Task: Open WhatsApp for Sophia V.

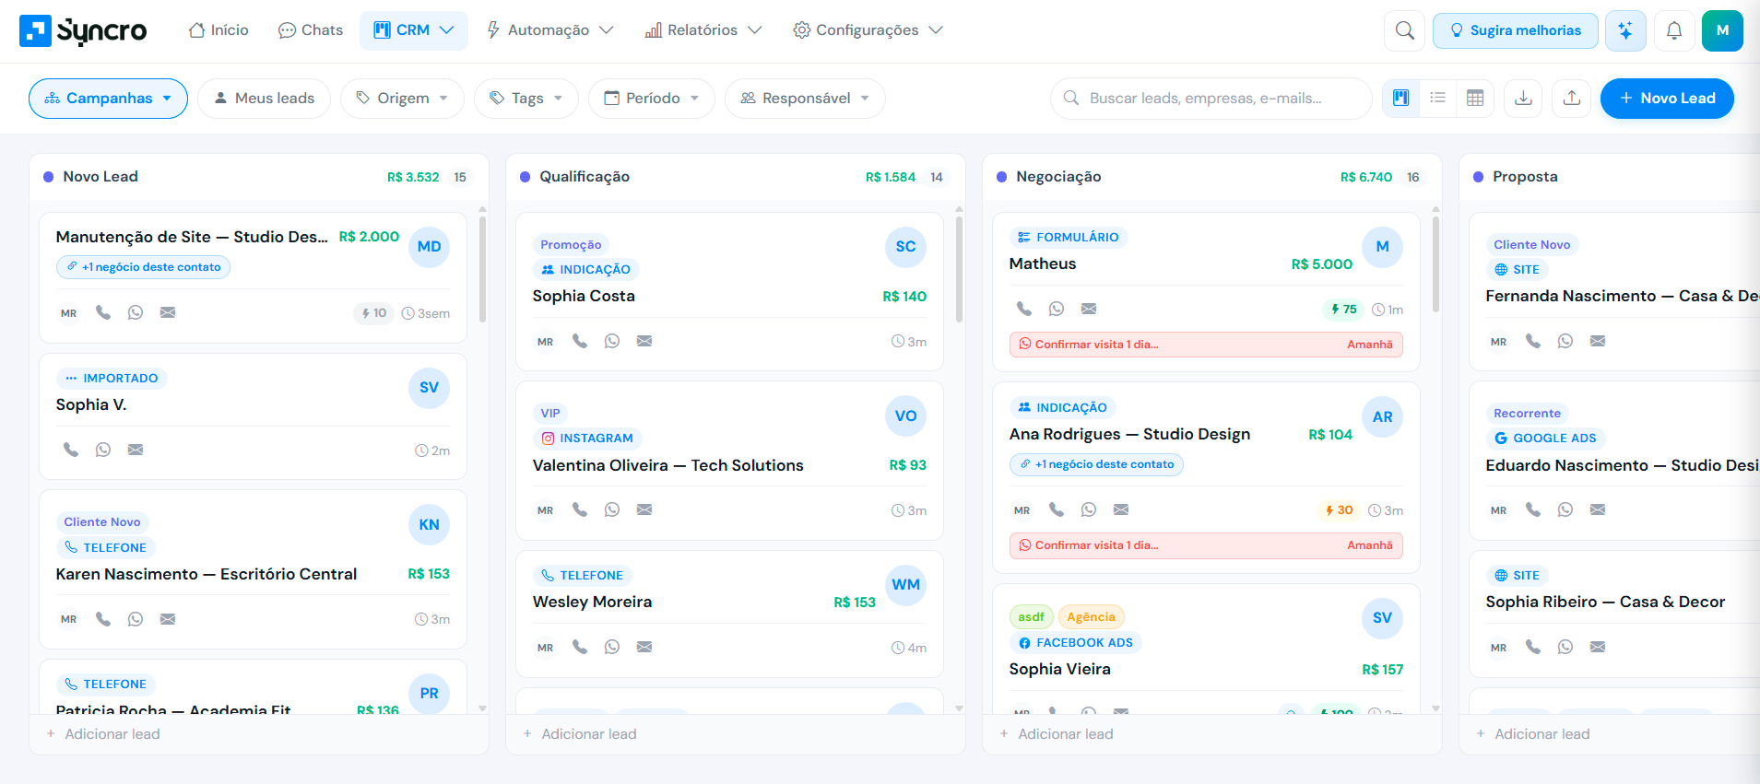Action: tap(103, 450)
